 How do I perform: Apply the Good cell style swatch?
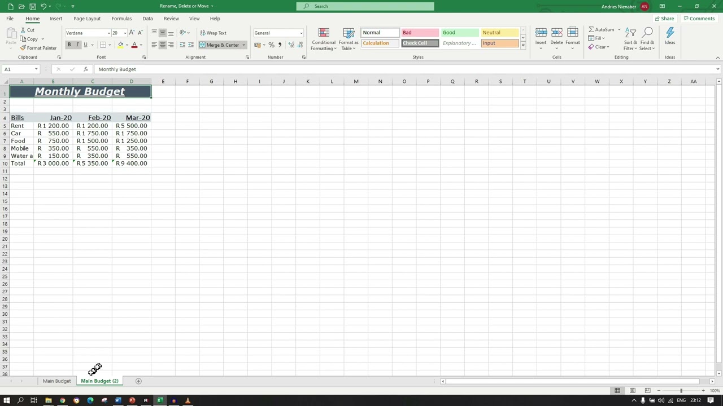coord(459,33)
